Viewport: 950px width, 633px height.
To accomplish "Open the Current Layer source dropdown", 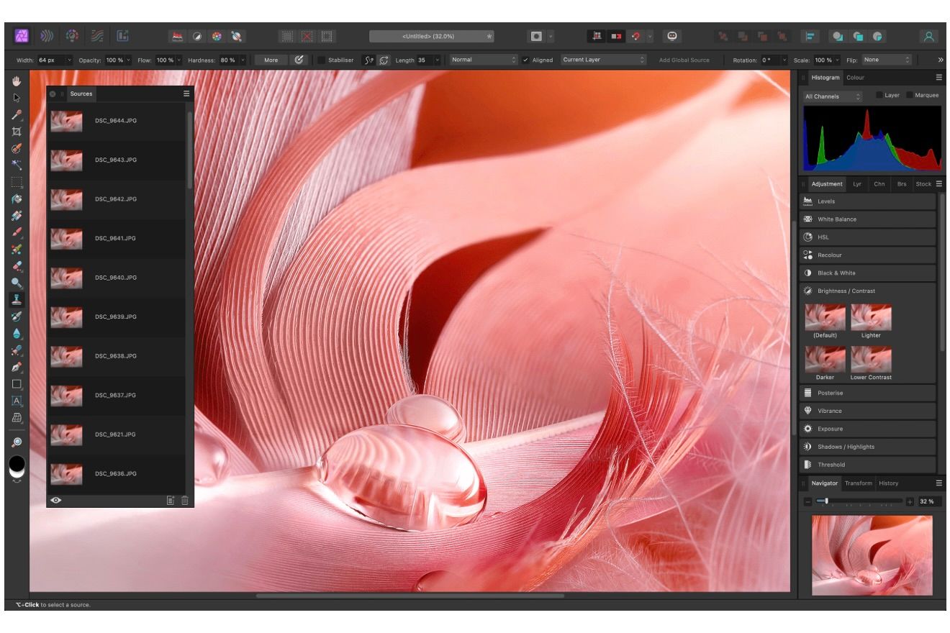I will 603,60.
